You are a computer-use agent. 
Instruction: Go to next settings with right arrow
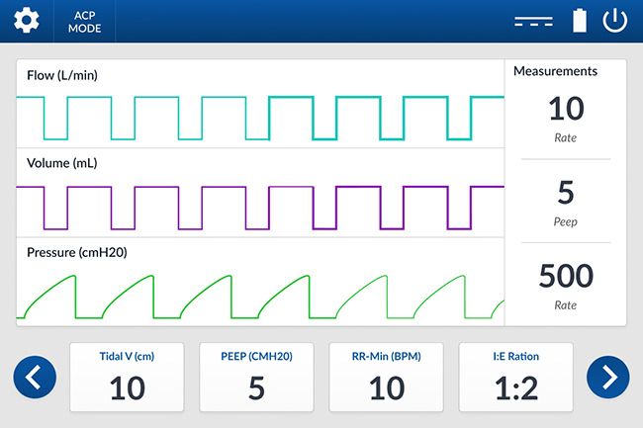607,377
